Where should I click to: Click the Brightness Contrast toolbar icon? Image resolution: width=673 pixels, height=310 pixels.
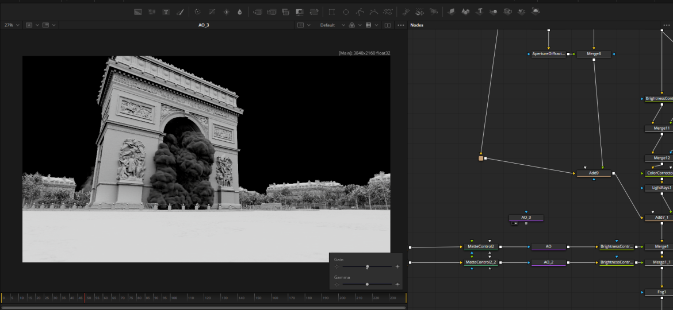[x=226, y=11]
